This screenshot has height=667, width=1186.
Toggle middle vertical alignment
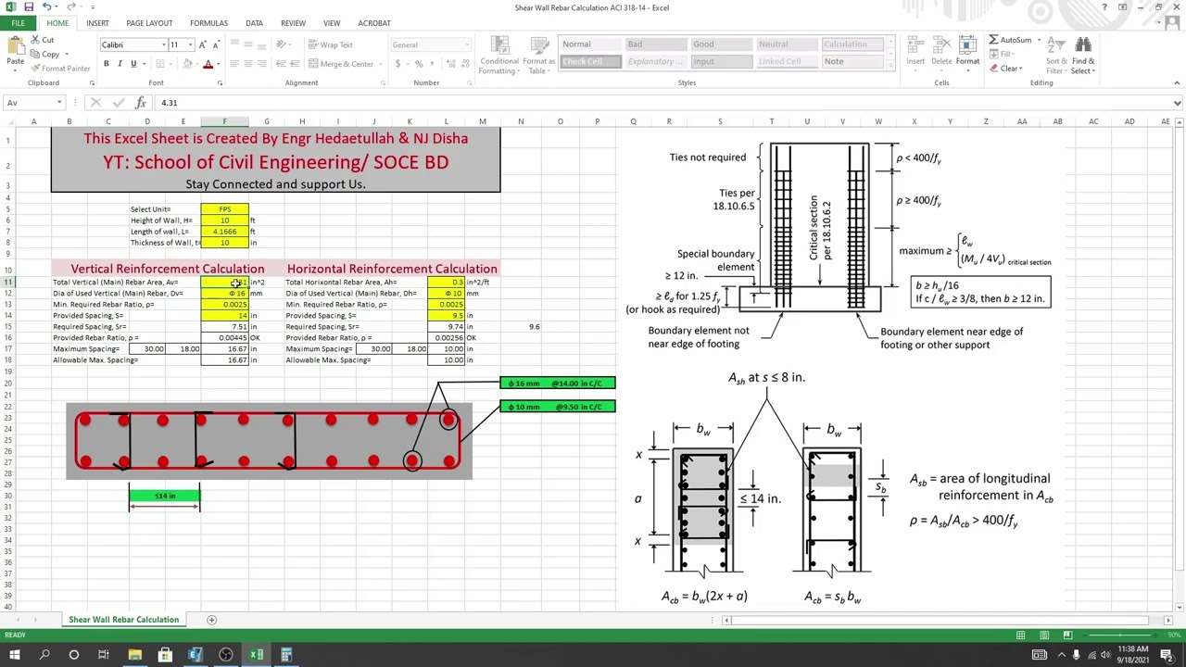pyautogui.click(x=247, y=44)
